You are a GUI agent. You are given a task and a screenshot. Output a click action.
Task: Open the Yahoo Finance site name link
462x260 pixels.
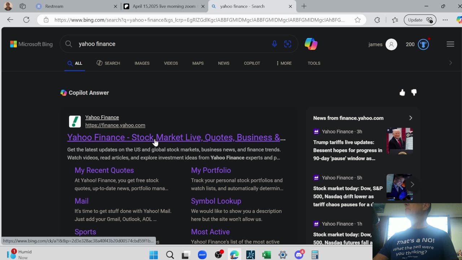[x=102, y=117]
